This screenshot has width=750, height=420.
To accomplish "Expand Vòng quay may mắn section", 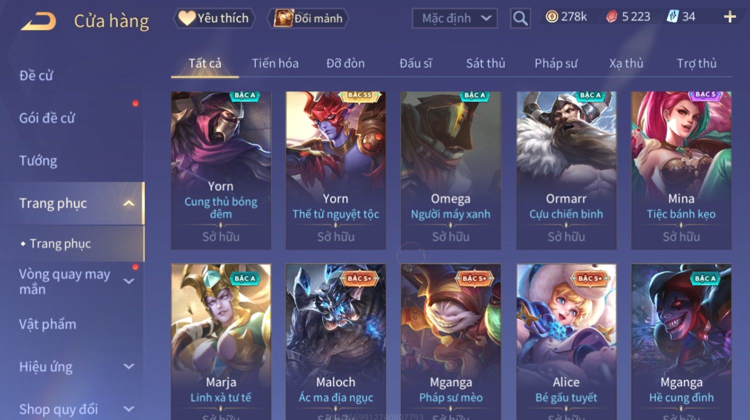I will [128, 281].
